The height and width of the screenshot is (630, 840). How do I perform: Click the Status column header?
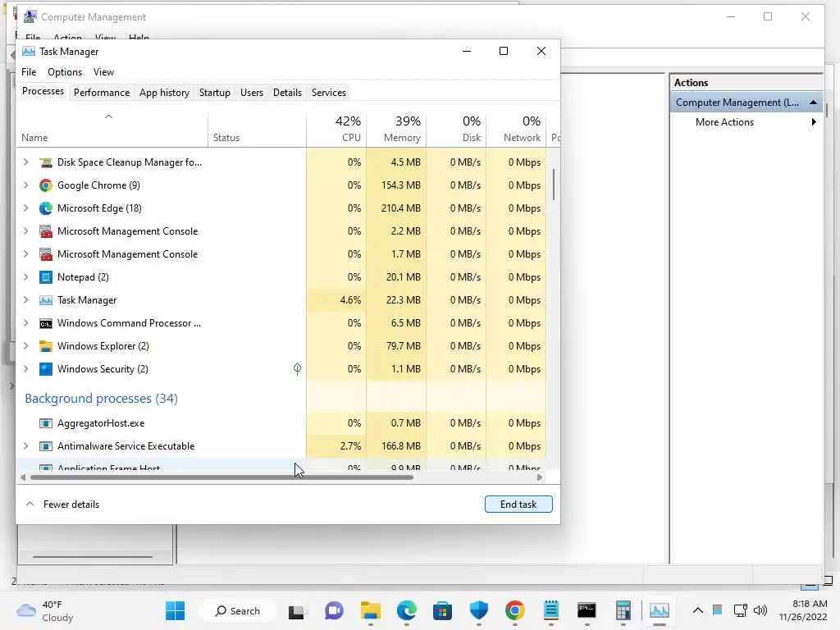[x=257, y=129]
